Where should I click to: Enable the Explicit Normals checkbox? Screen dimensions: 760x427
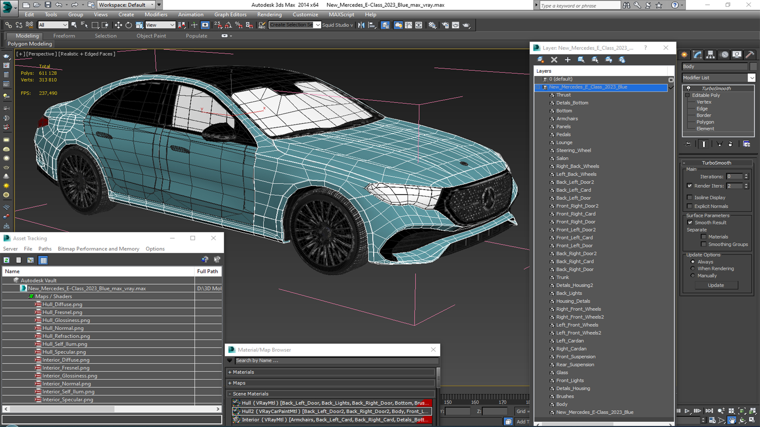click(690, 206)
